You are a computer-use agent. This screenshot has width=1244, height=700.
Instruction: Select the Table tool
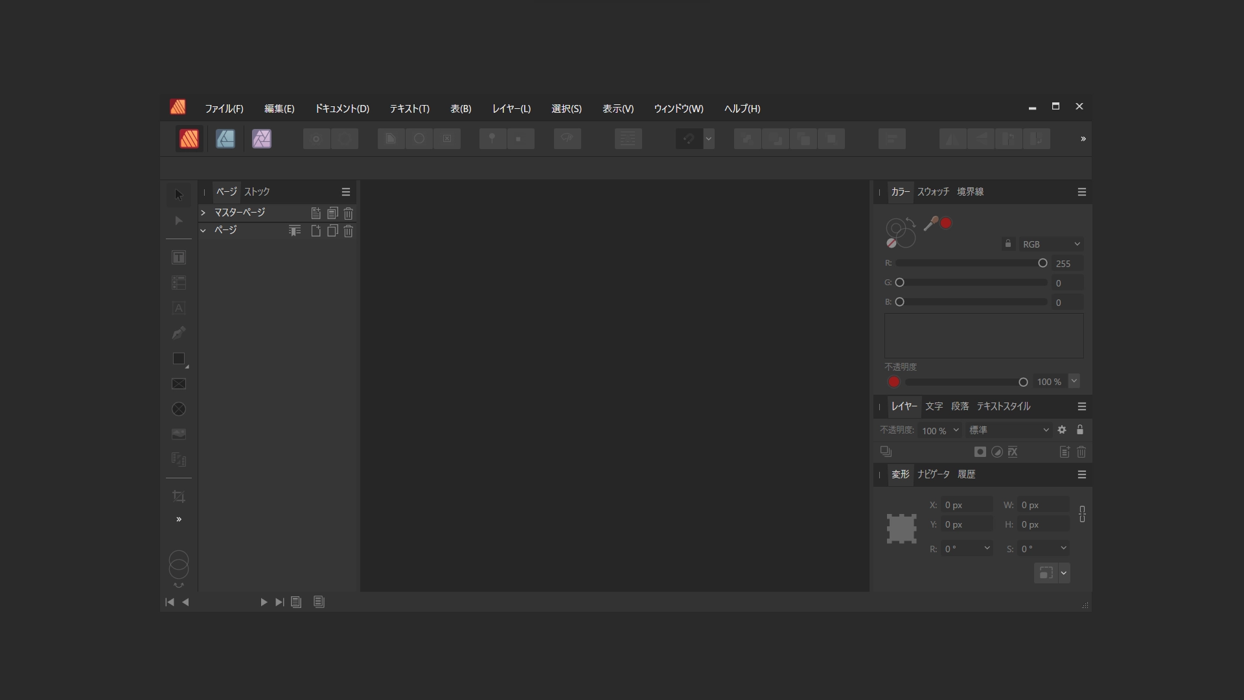[x=178, y=283]
